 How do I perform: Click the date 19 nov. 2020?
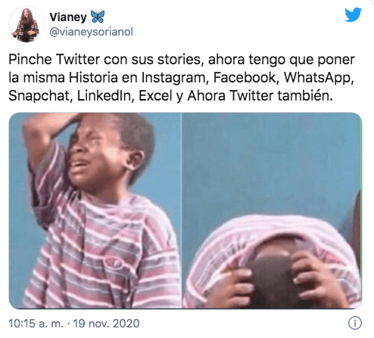click(106, 324)
